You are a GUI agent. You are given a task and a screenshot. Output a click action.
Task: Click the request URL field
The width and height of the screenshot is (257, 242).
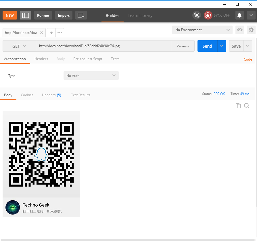[103, 46]
